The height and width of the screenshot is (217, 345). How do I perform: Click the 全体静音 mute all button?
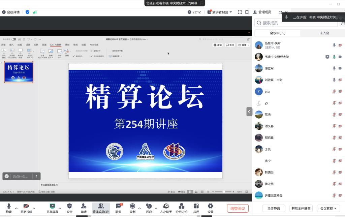click(274, 208)
